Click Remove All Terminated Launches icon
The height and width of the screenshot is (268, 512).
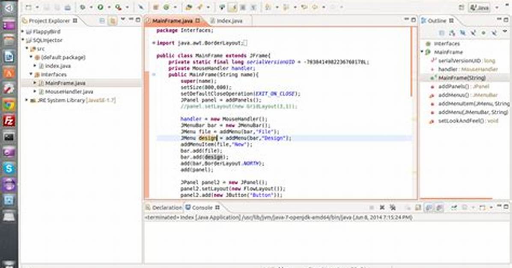coord(393,207)
